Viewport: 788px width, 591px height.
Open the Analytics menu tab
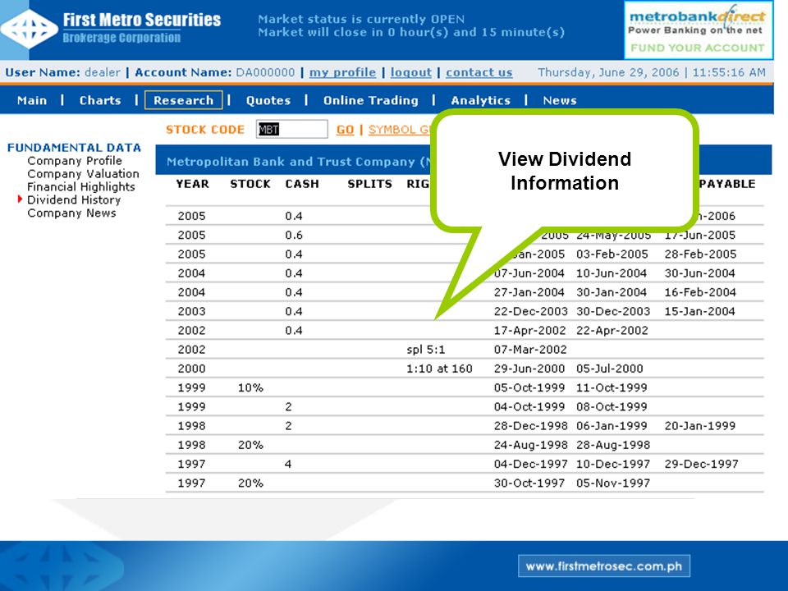pyautogui.click(x=480, y=100)
